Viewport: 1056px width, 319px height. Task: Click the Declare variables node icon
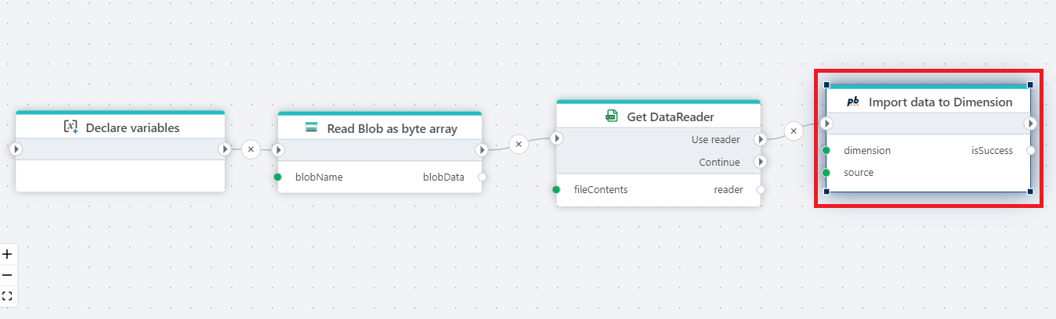[x=71, y=127]
